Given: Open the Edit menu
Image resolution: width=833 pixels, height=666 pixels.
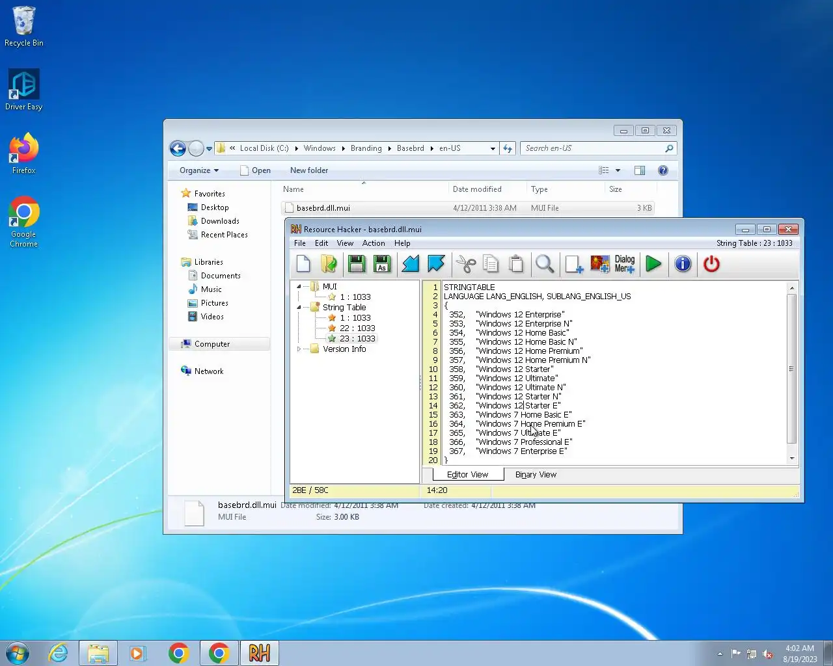Looking at the screenshot, I should point(321,243).
